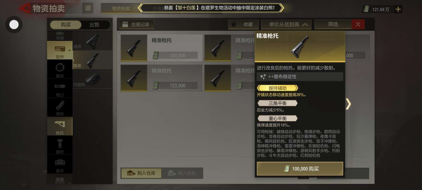Open 交易记录 transaction records

(x=137, y=25)
